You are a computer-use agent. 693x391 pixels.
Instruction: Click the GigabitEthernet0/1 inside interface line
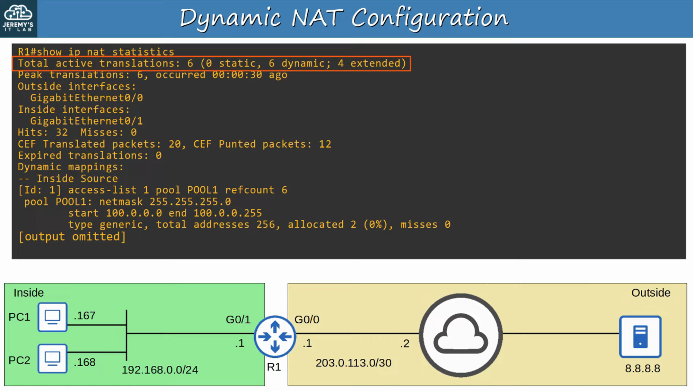coord(86,121)
